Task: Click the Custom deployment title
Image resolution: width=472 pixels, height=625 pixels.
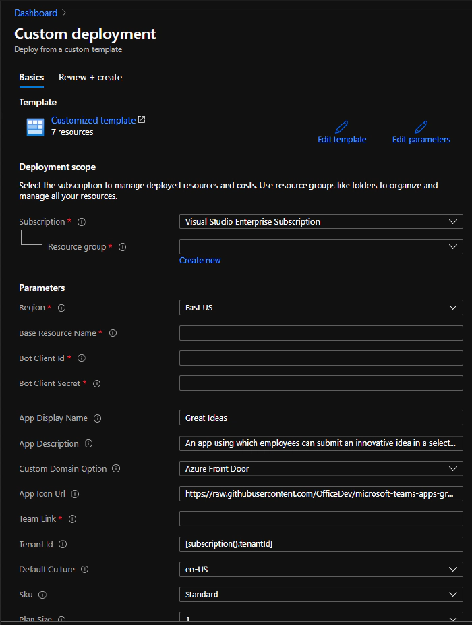Action: 85,34
